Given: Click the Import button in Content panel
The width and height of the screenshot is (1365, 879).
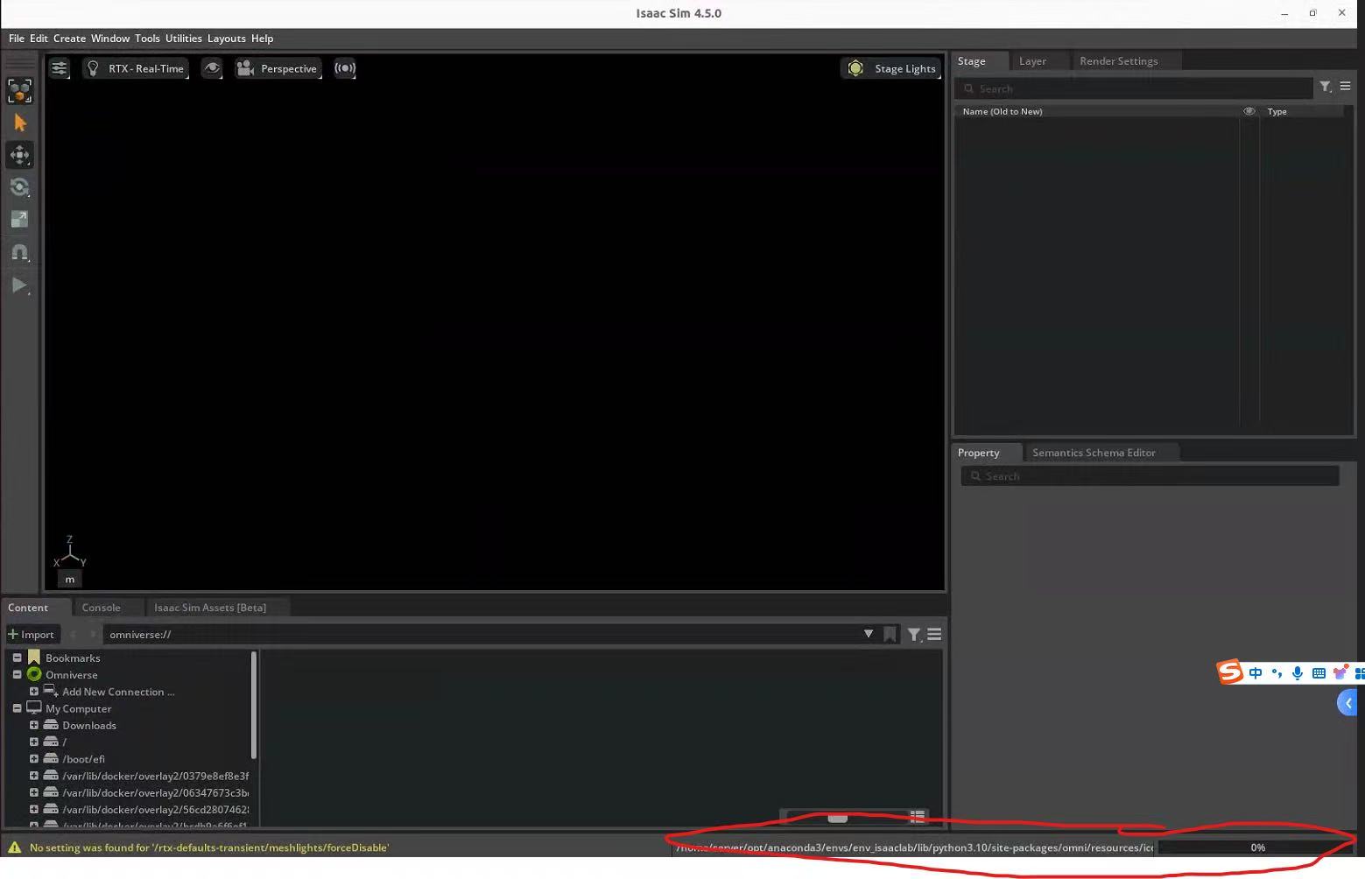Looking at the screenshot, I should [31, 635].
